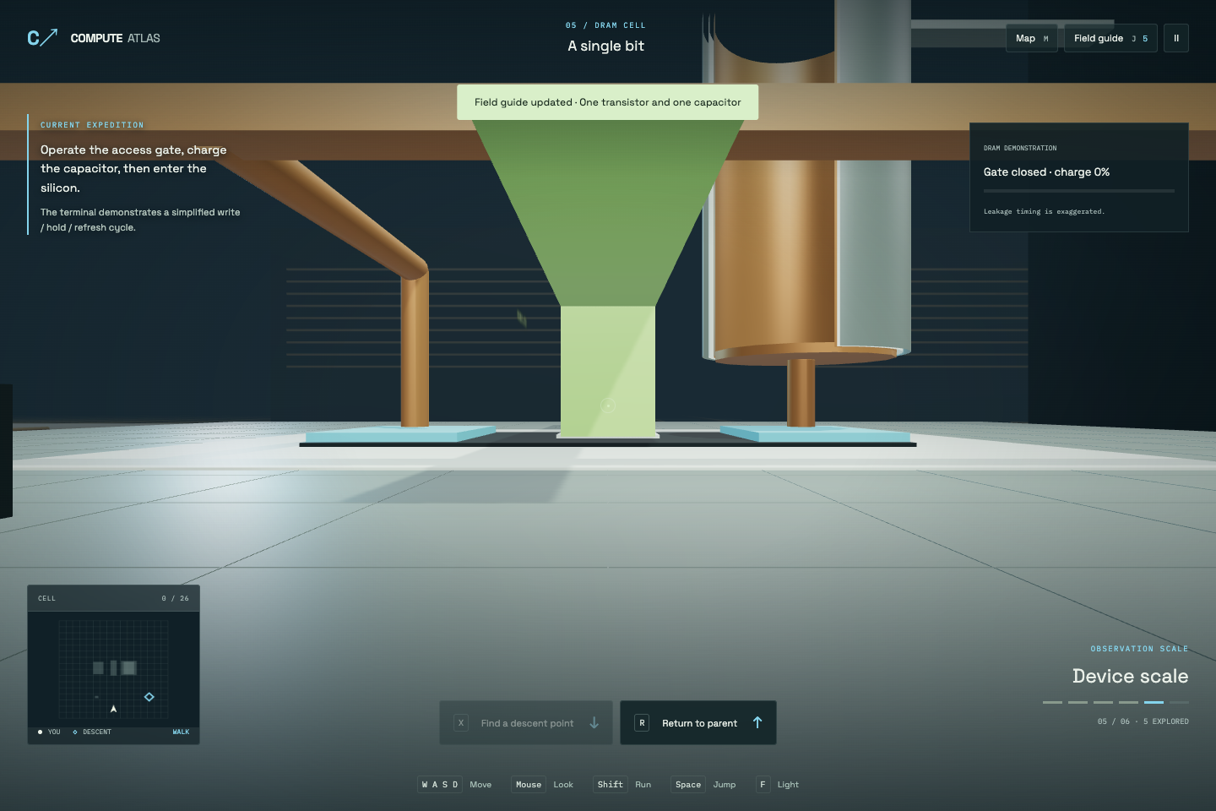Click the center crosshair reticle
The width and height of the screenshot is (1216, 811).
(x=608, y=405)
